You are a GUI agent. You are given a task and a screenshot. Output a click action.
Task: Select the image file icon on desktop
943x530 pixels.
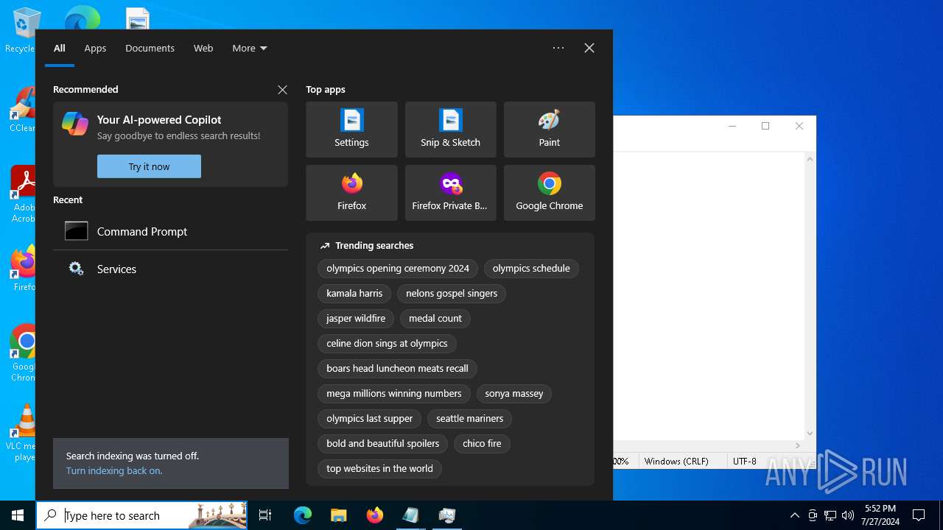pos(138,18)
